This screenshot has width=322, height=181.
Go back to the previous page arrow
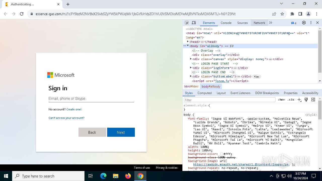pyautogui.click(x=6, y=14)
